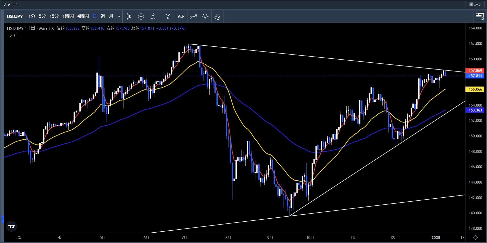Screen dimensions: 487x243
Task: Click the 7月 date axis label
Action: coord(184,238)
